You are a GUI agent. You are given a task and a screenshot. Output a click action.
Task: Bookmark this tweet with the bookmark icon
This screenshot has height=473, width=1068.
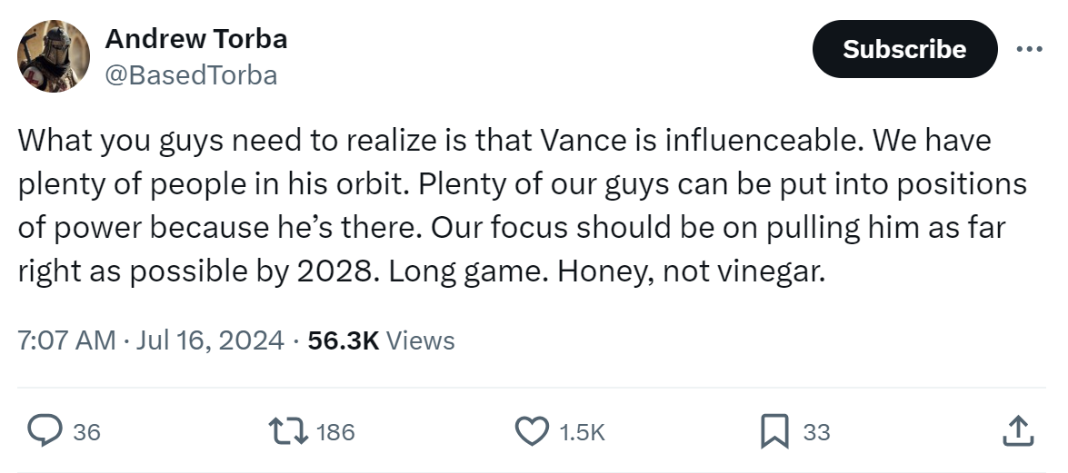(x=774, y=432)
